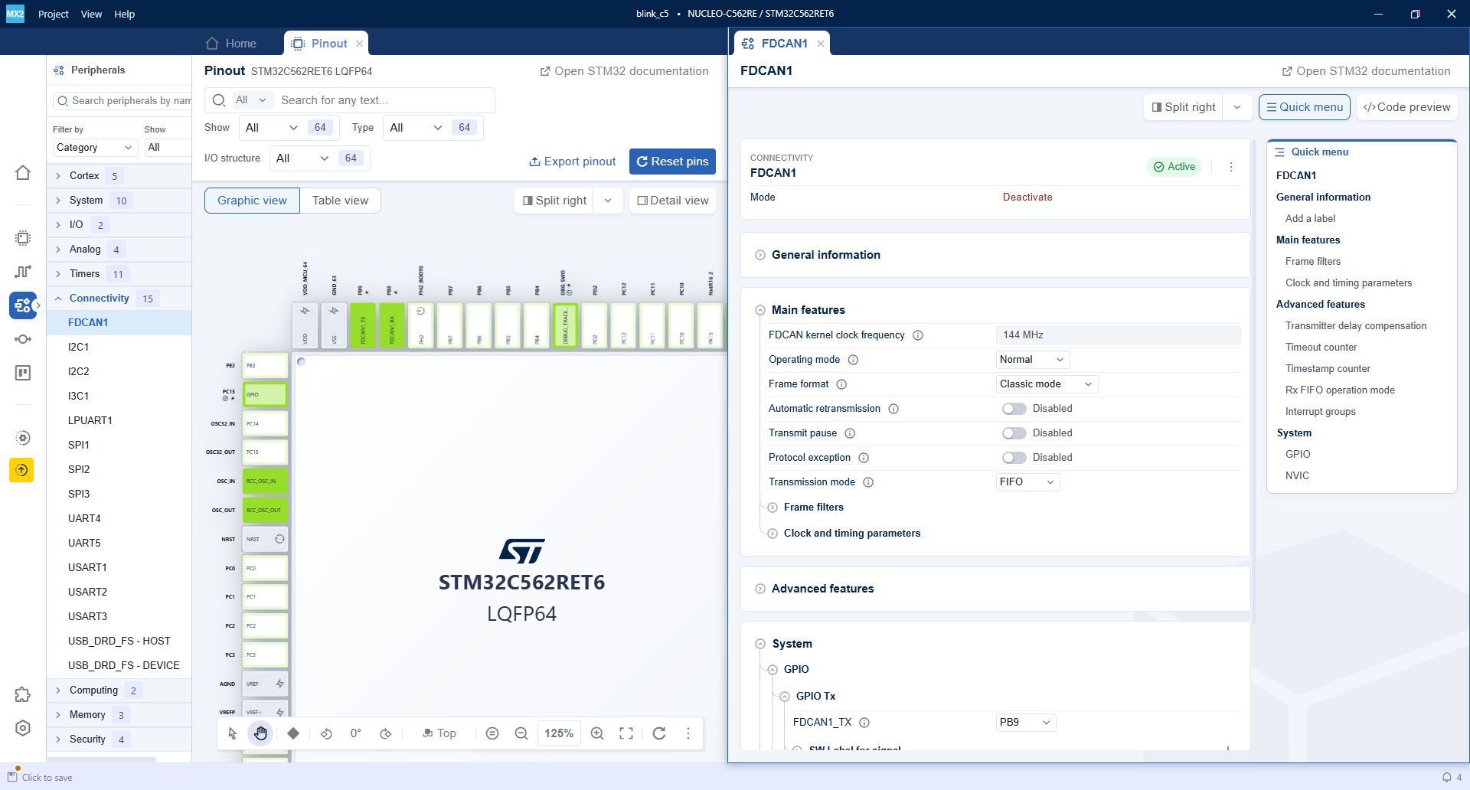Fit pinout to screen
Image resolution: width=1470 pixels, height=790 pixels.
coord(626,733)
